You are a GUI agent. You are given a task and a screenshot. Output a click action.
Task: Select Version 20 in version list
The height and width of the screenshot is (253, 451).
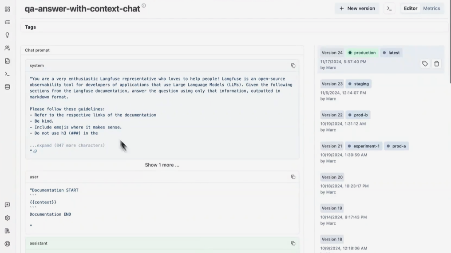point(381,184)
